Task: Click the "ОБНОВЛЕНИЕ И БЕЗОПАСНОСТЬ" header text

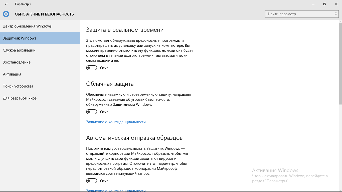Action: [44, 14]
